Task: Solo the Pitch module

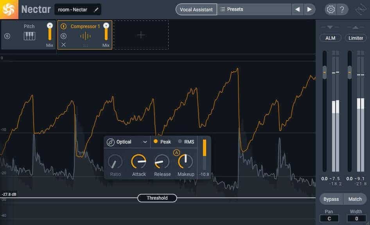Action: pyautogui.click(x=7, y=36)
